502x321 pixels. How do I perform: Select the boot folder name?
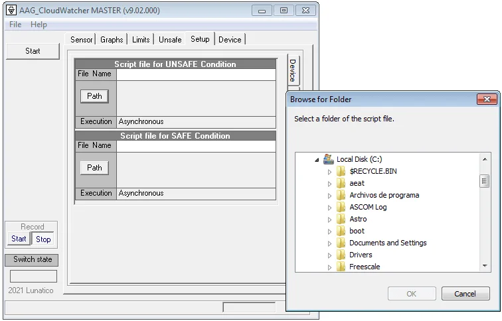357,231
